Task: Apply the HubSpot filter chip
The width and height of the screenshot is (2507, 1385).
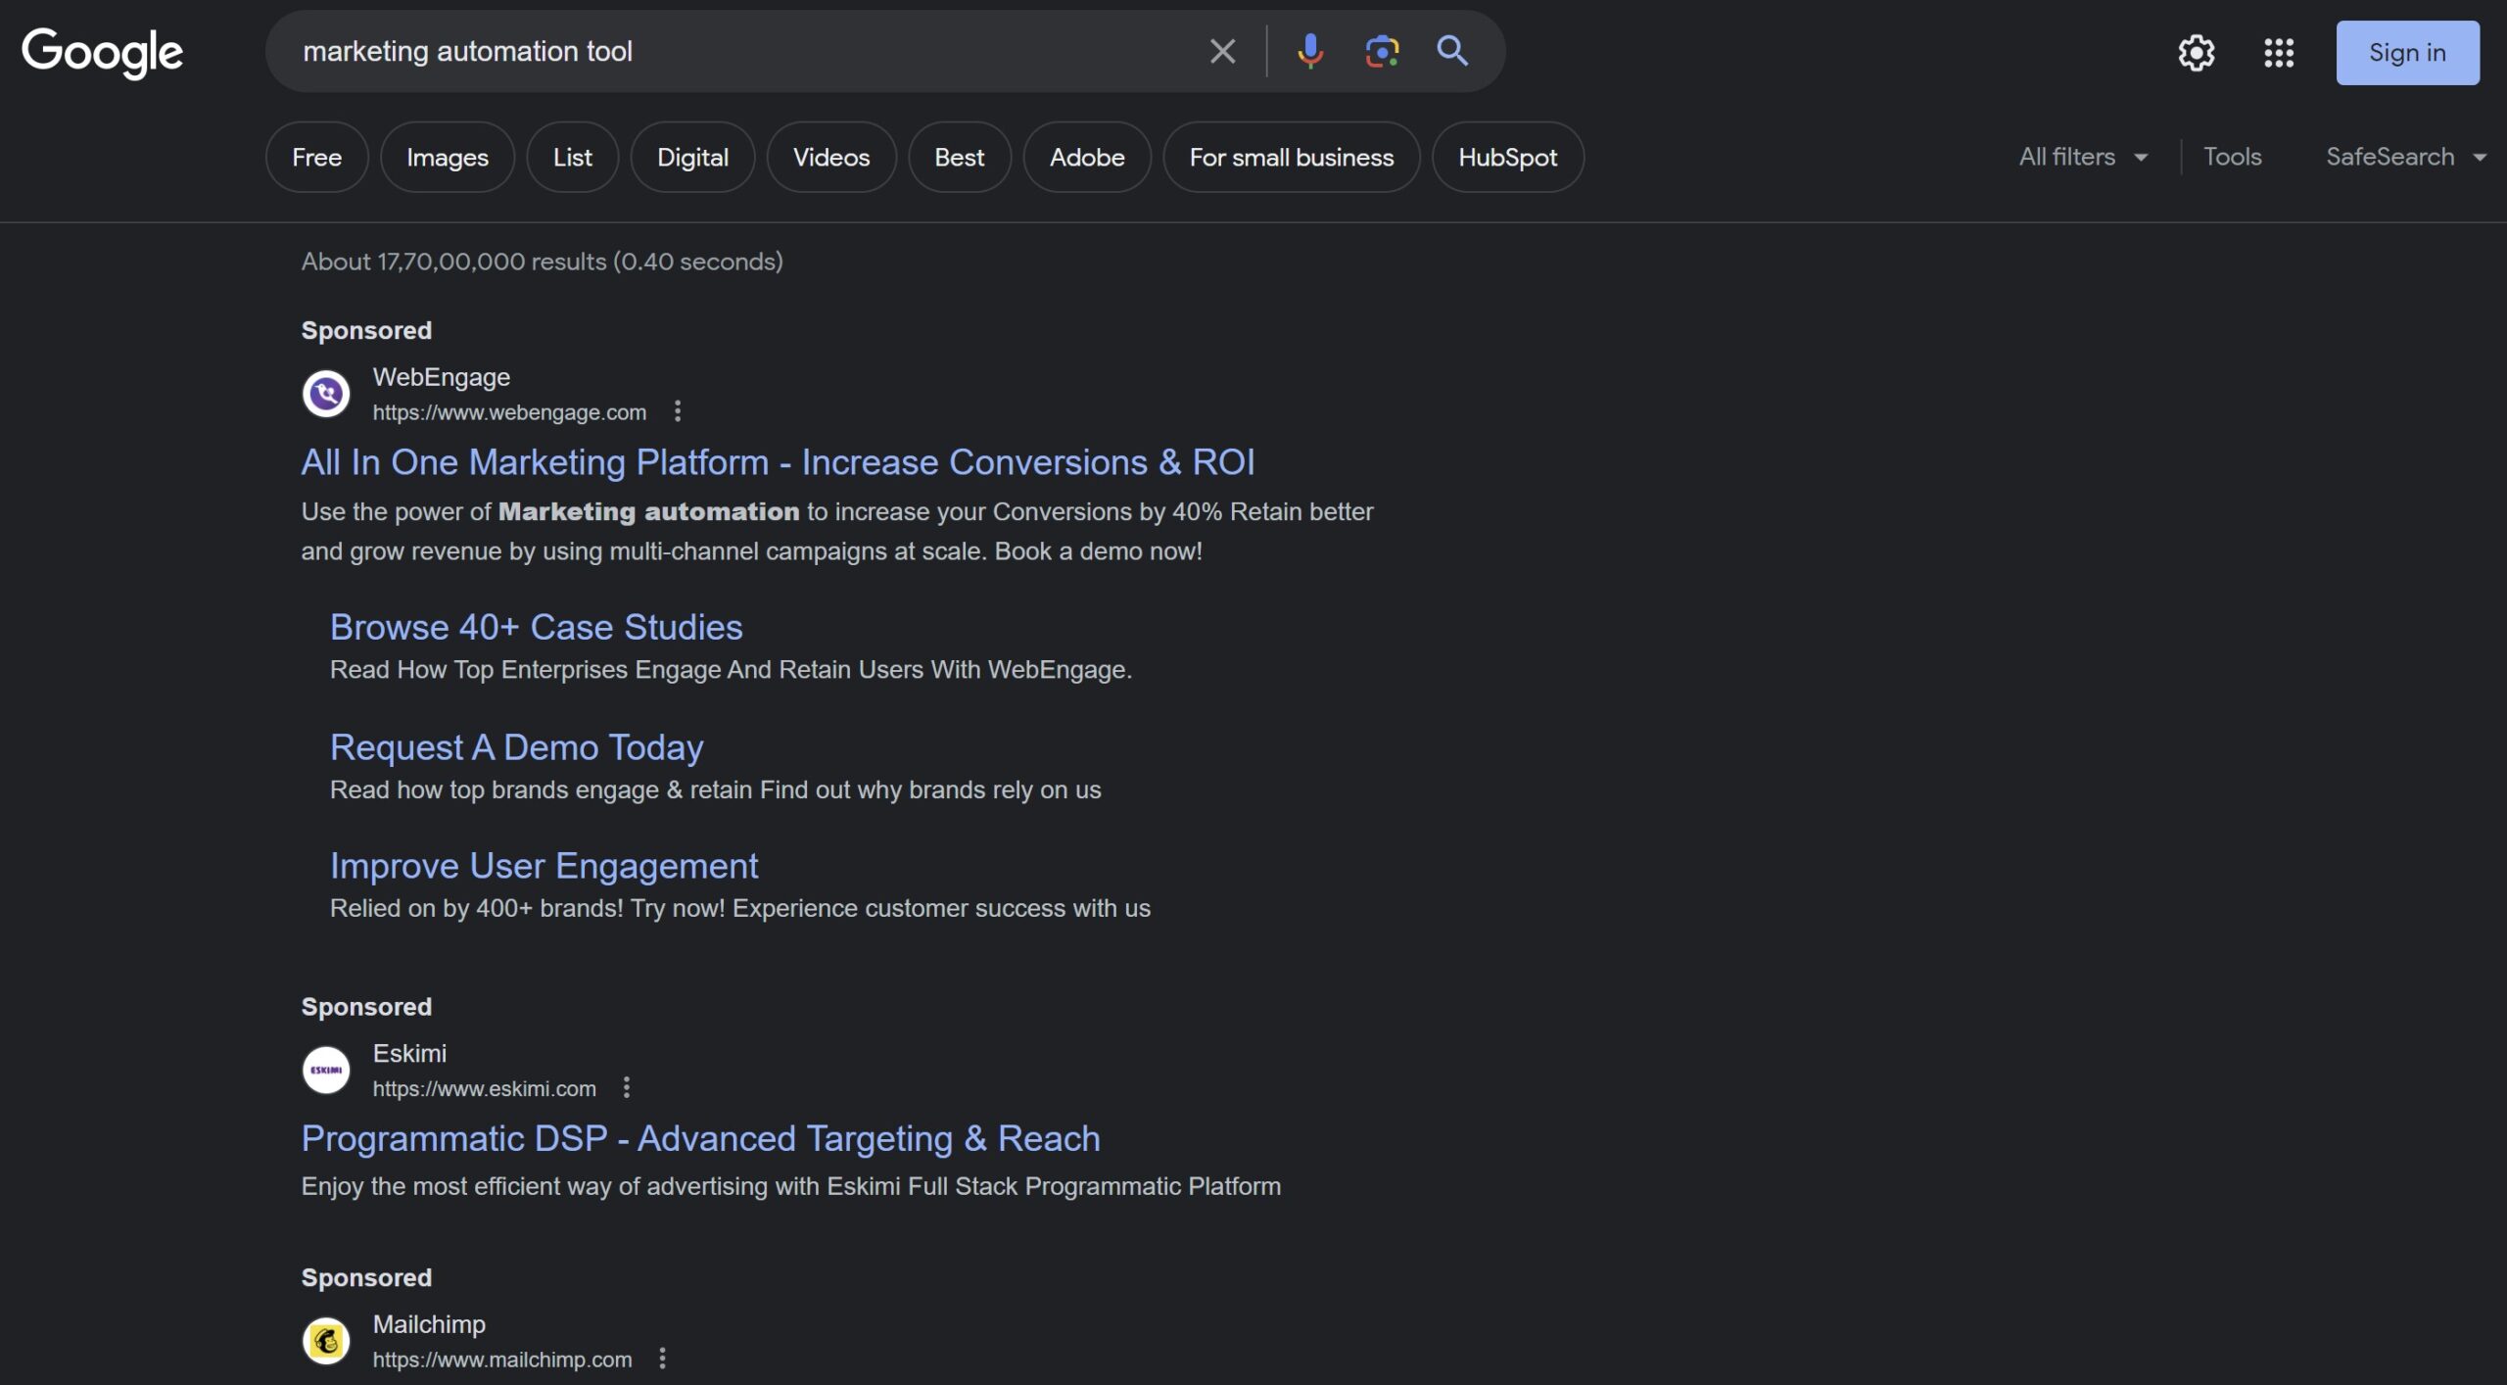Action: (x=1506, y=157)
